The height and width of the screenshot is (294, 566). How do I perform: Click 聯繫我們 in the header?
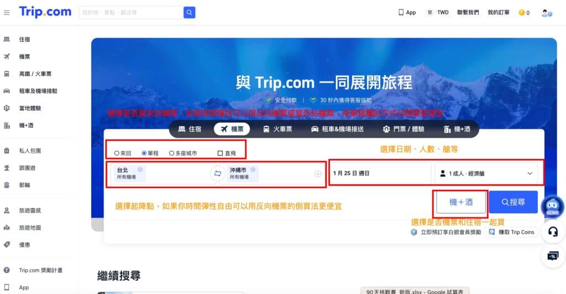pyautogui.click(x=468, y=12)
